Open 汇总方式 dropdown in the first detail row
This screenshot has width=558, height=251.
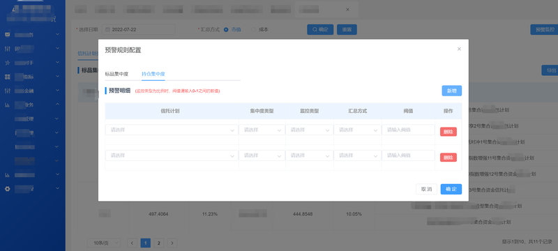point(358,130)
